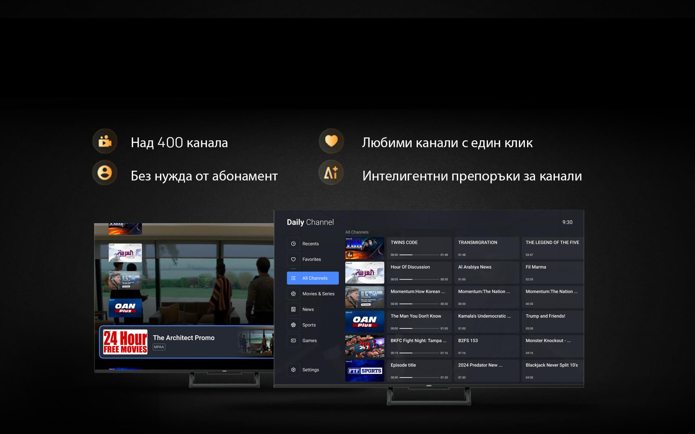The height and width of the screenshot is (434, 695).
Task: Open 2024 Predator New program card
Action: [x=486, y=371]
